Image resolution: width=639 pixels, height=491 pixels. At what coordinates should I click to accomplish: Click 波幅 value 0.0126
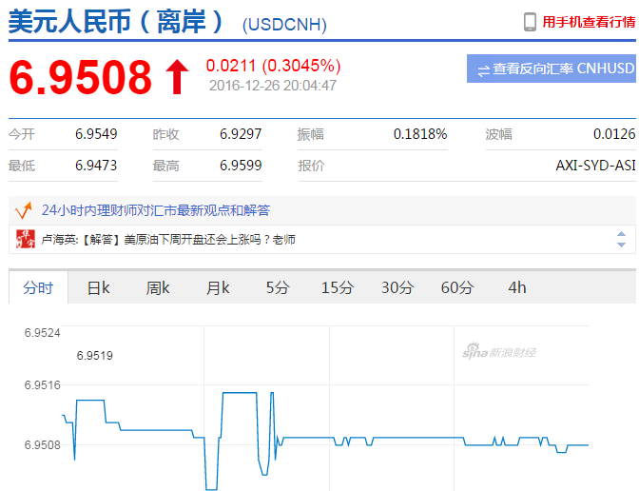coord(614,134)
